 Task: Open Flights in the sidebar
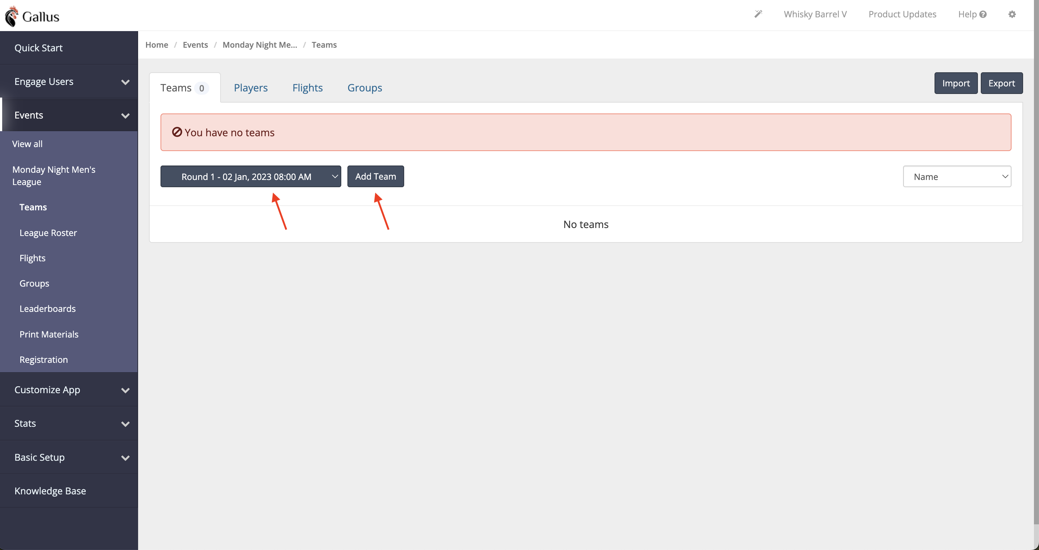tap(32, 258)
